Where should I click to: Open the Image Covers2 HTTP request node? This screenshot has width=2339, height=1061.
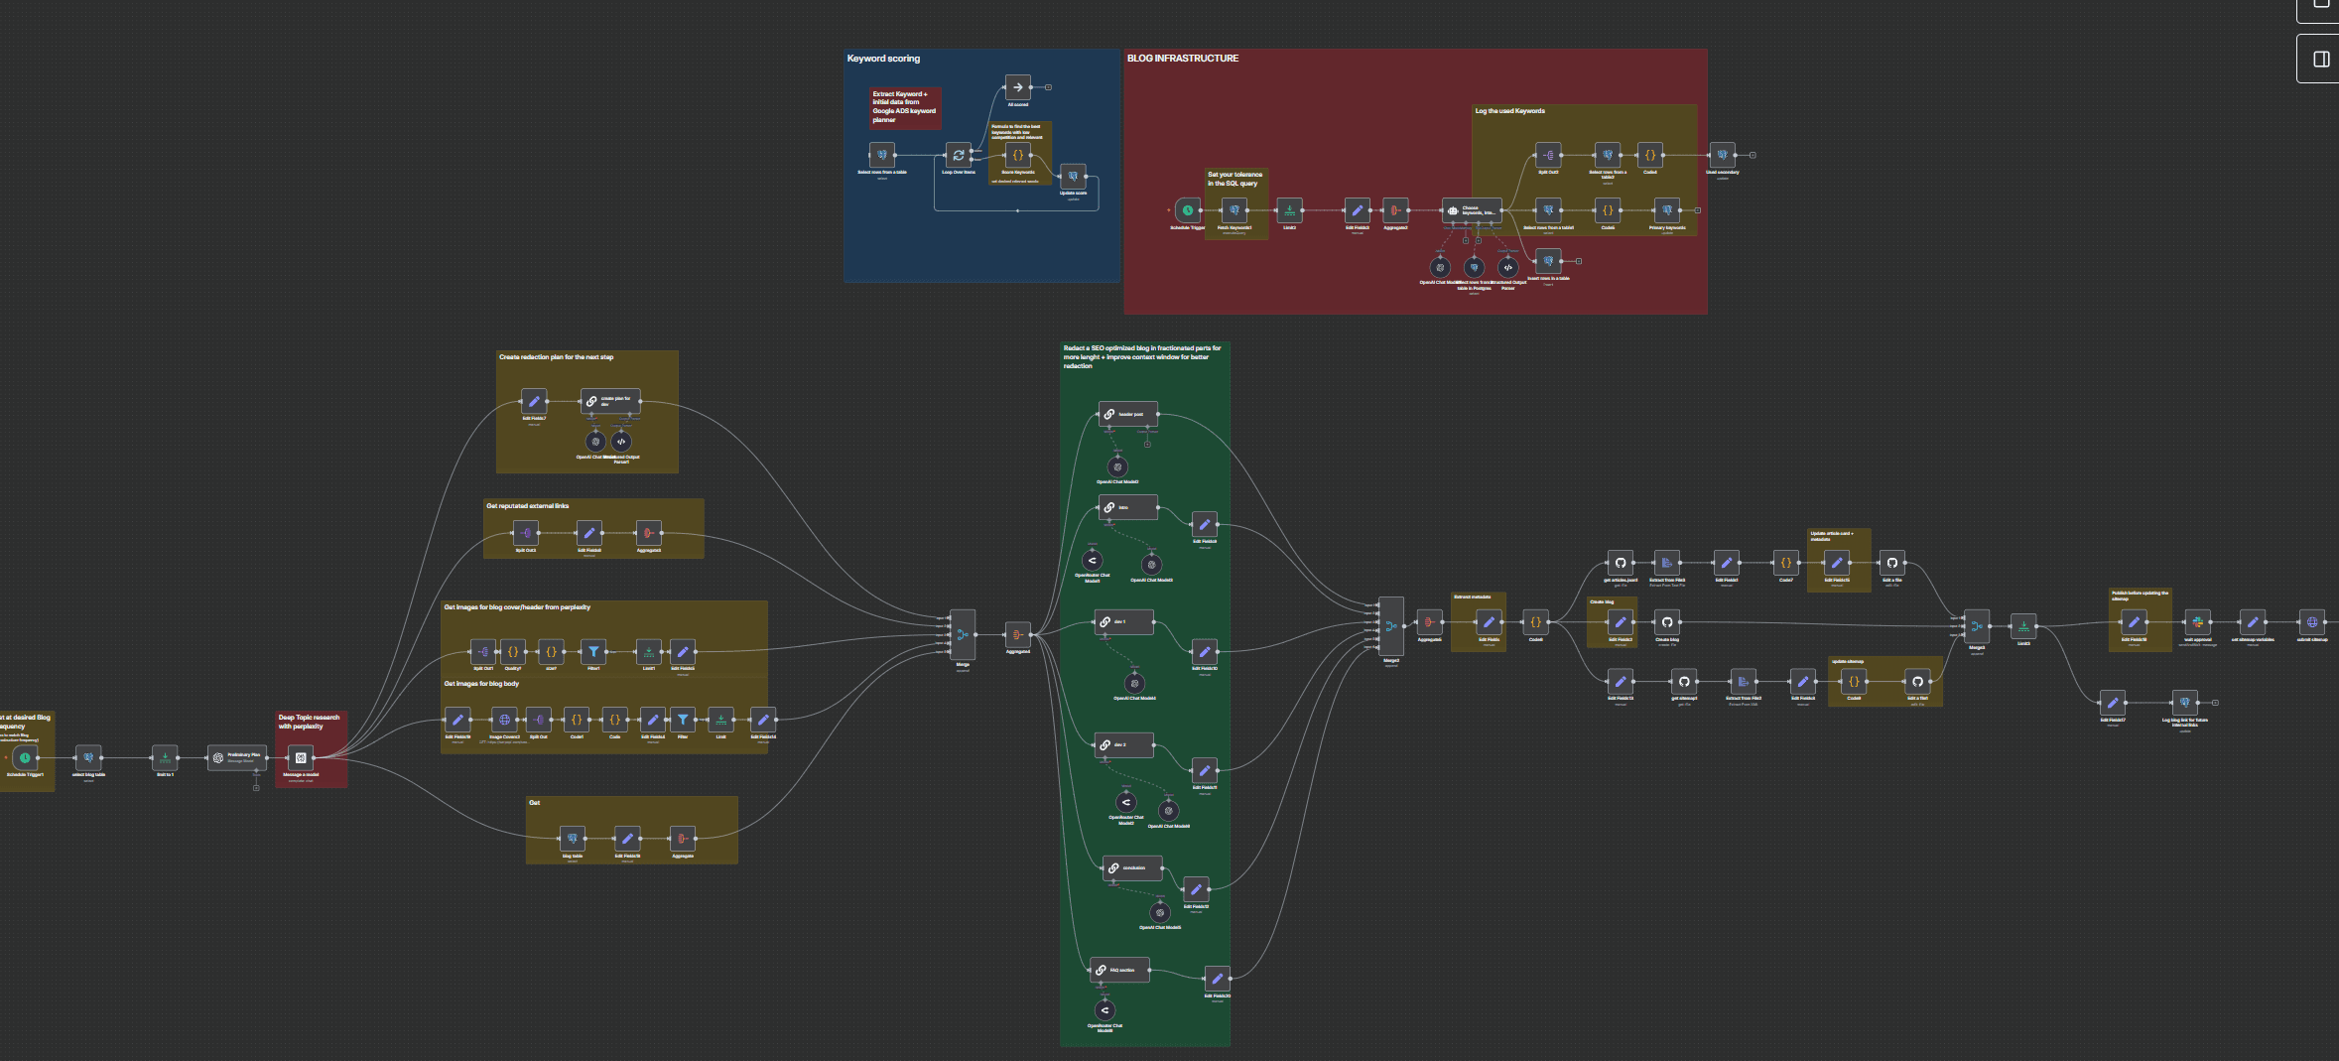tap(504, 720)
